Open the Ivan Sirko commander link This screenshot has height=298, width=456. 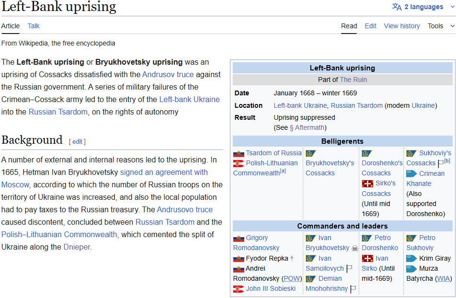click(x=375, y=264)
